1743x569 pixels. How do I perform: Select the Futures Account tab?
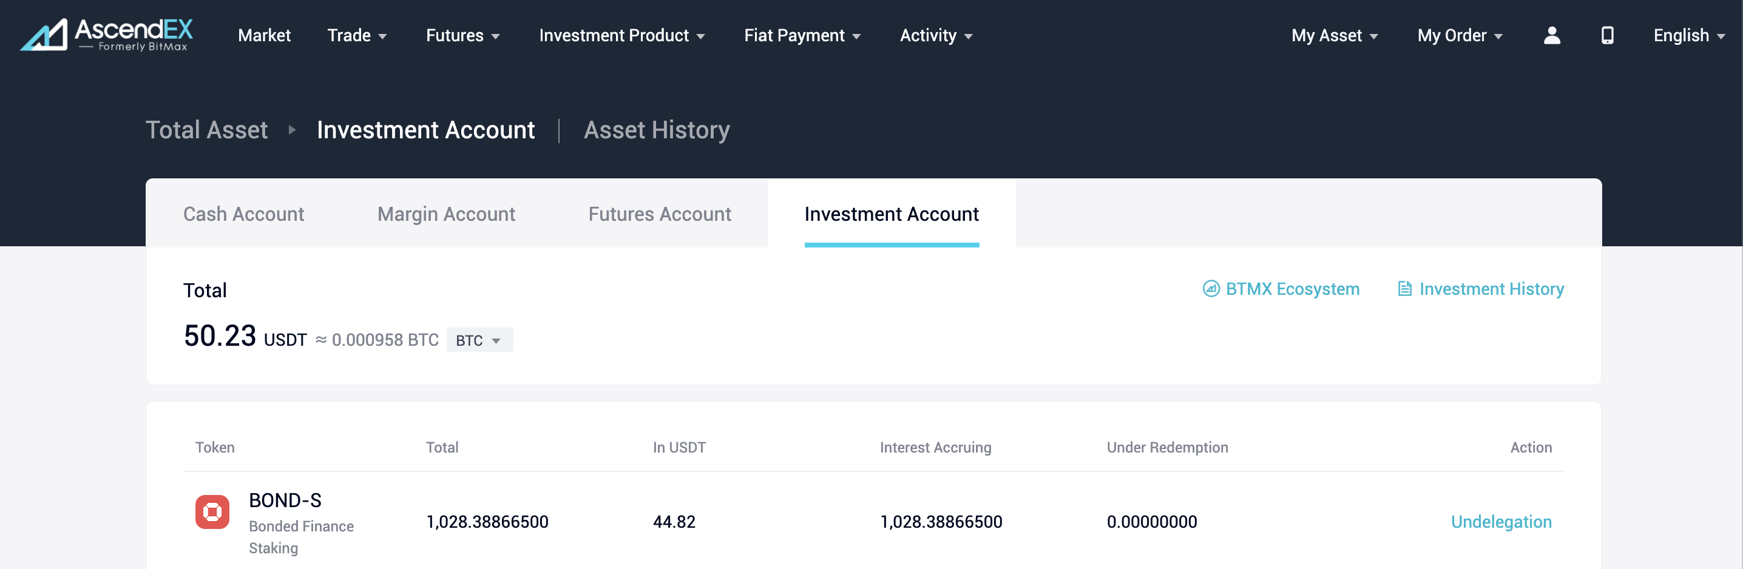pyautogui.click(x=660, y=214)
